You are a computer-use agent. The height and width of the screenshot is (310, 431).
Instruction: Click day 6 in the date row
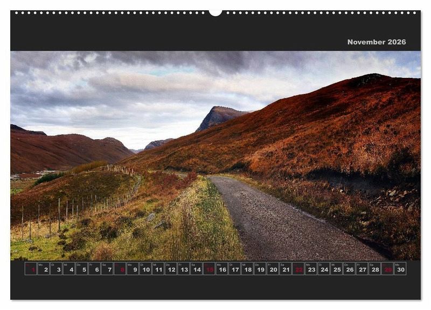tap(94, 269)
